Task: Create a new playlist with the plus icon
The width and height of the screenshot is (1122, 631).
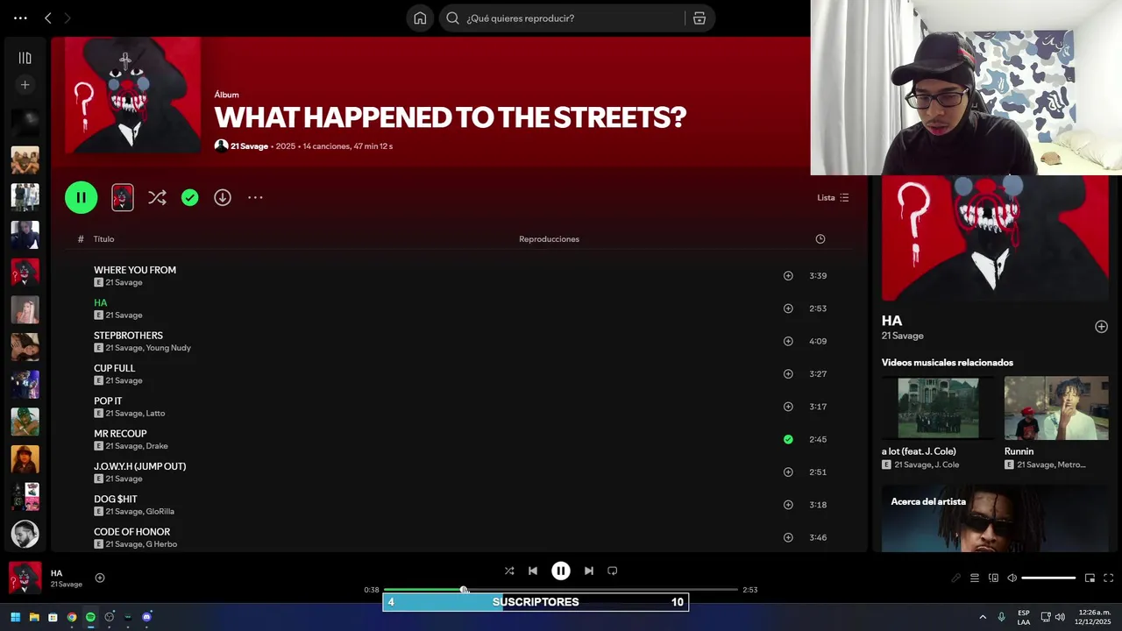Action: 25,85
